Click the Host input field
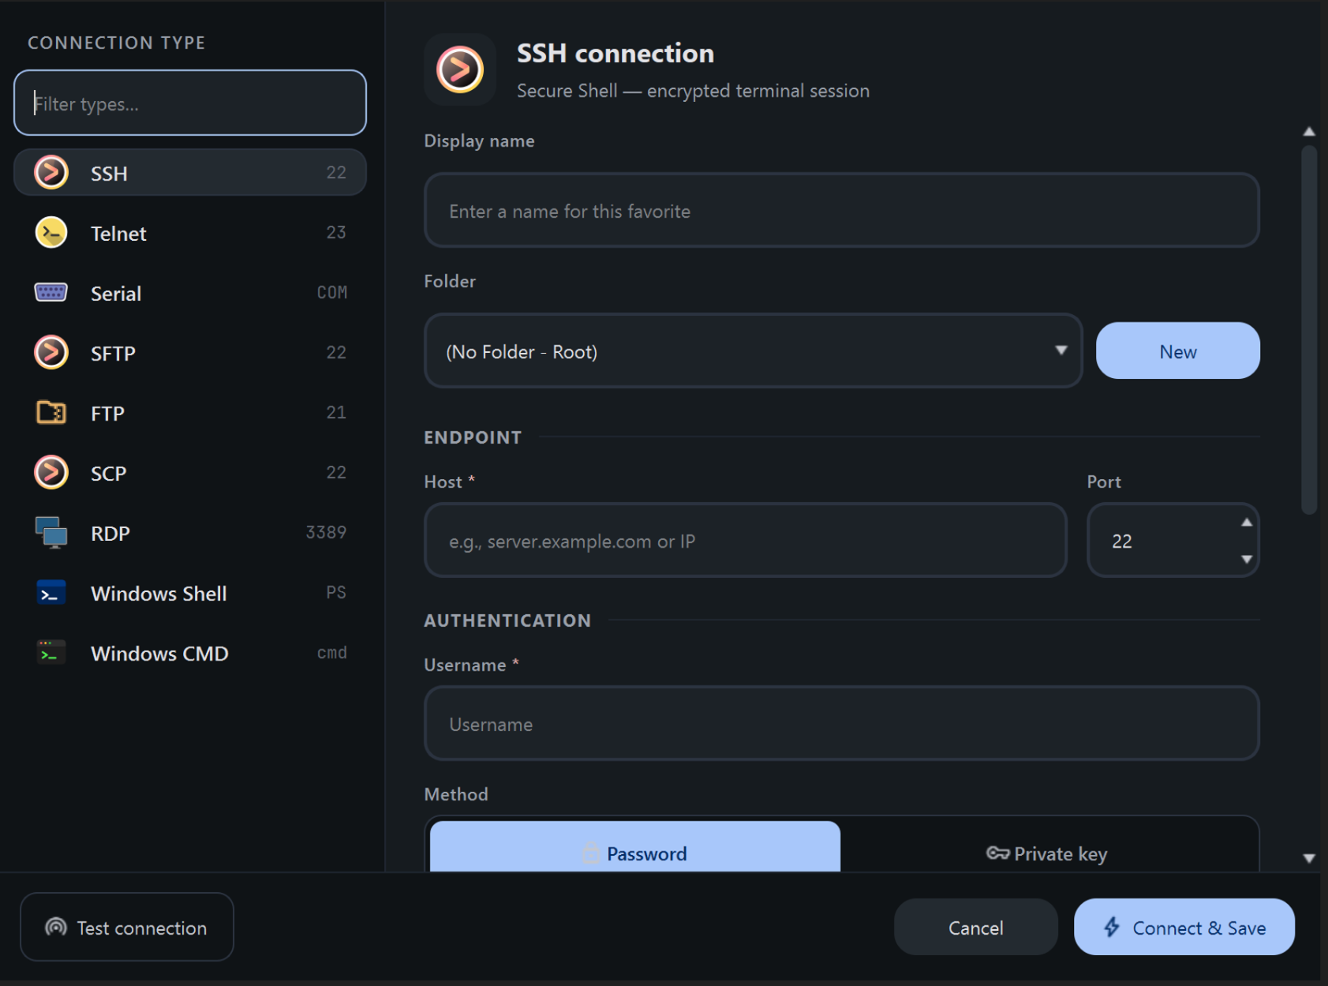Viewport: 1328px width, 986px height. (746, 540)
